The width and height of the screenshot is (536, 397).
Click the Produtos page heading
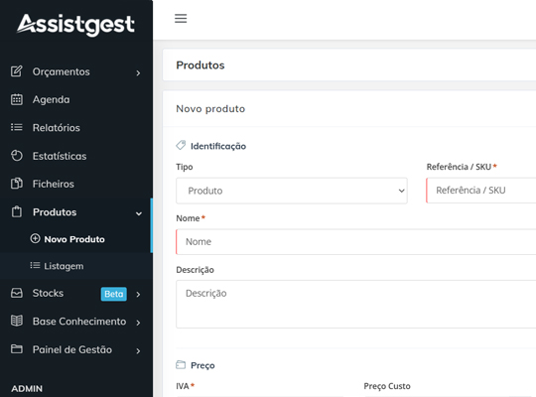coord(201,65)
